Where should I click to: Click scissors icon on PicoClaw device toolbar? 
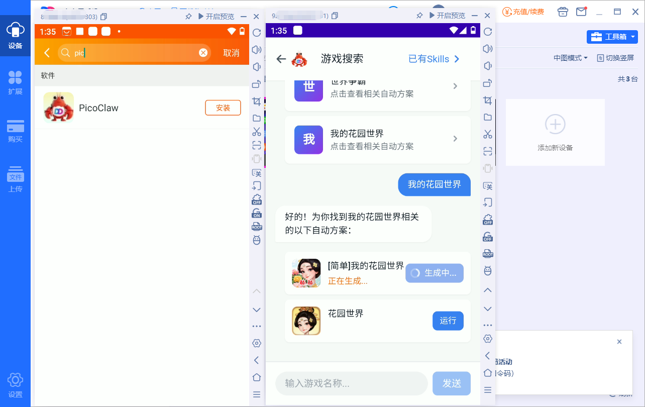click(257, 132)
